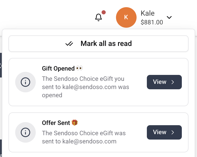
Task: Click the Offer Sent info icon
Action: pyautogui.click(x=25, y=132)
